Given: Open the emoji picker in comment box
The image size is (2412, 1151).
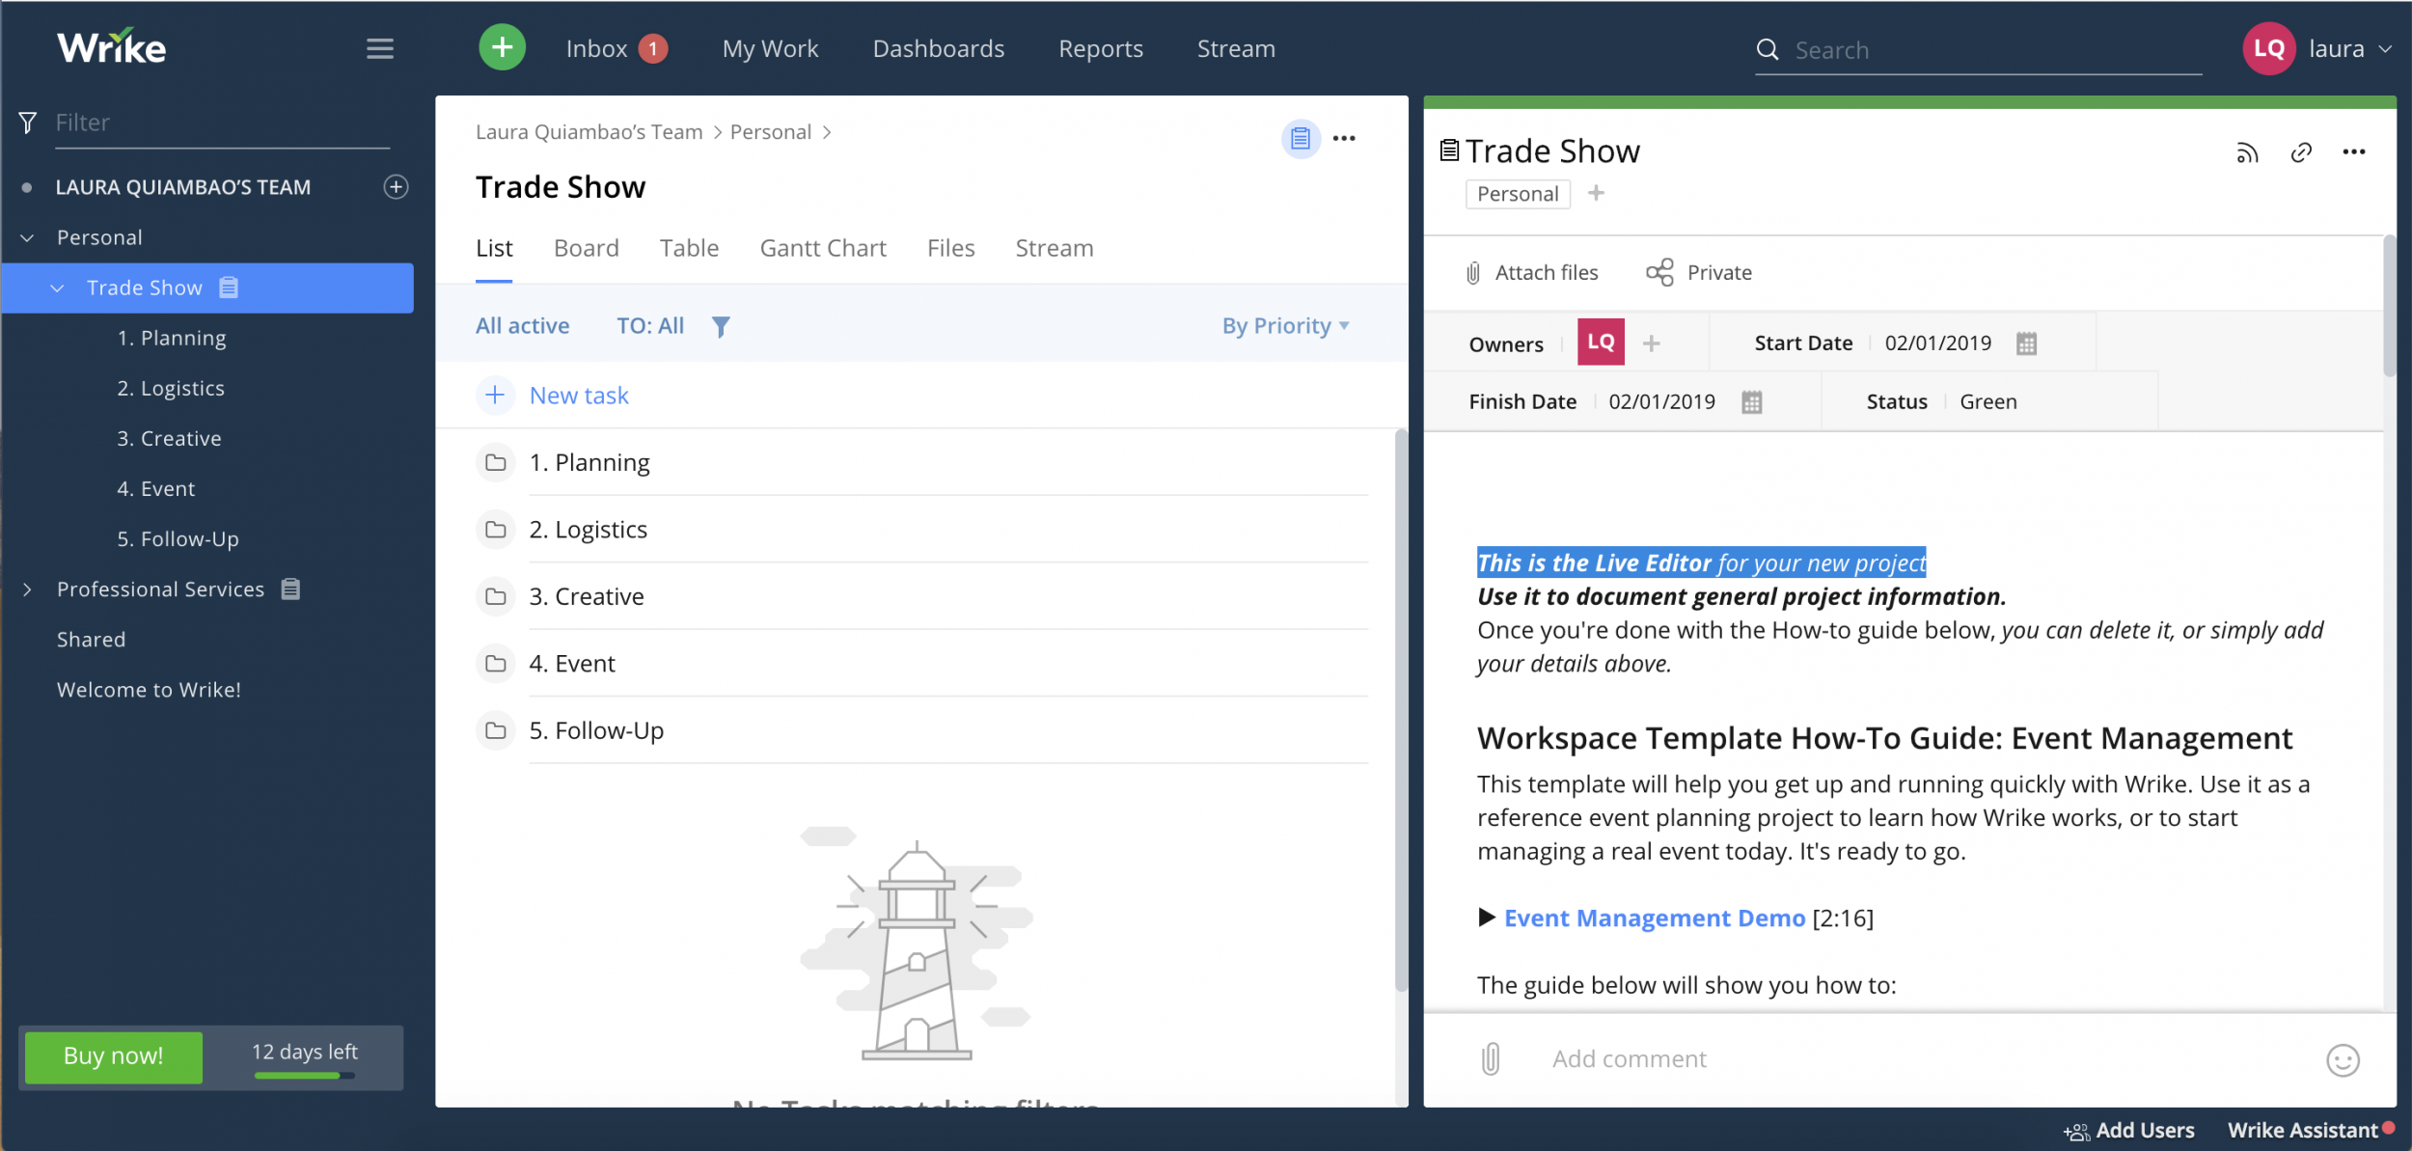Looking at the screenshot, I should click(2343, 1060).
